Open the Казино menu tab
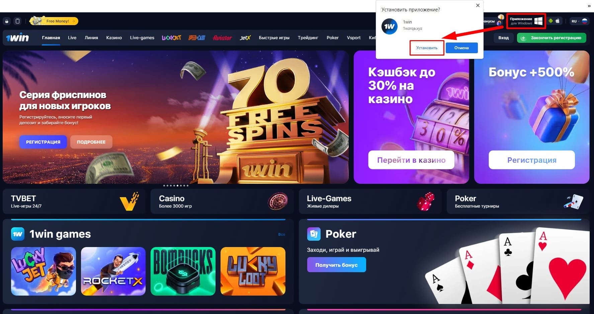The width and height of the screenshot is (594, 314). pyautogui.click(x=114, y=38)
